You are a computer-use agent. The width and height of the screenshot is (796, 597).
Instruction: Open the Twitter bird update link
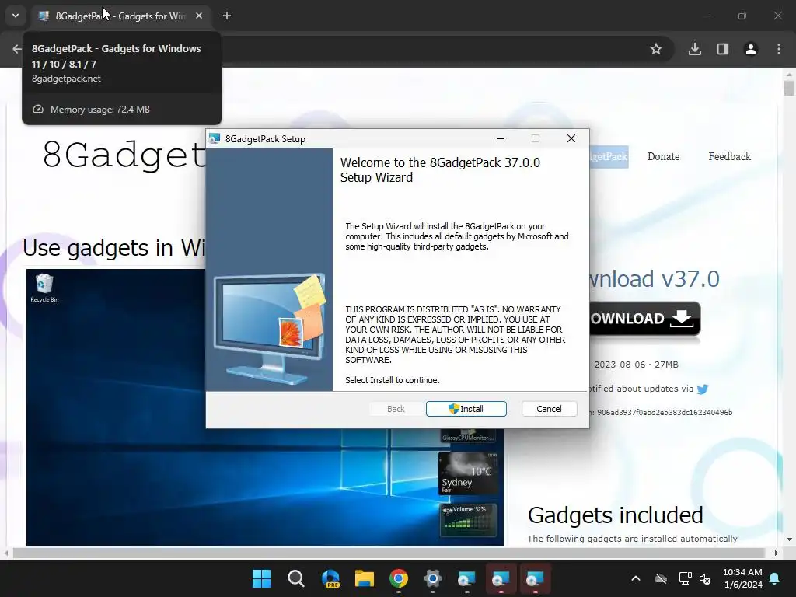click(703, 389)
